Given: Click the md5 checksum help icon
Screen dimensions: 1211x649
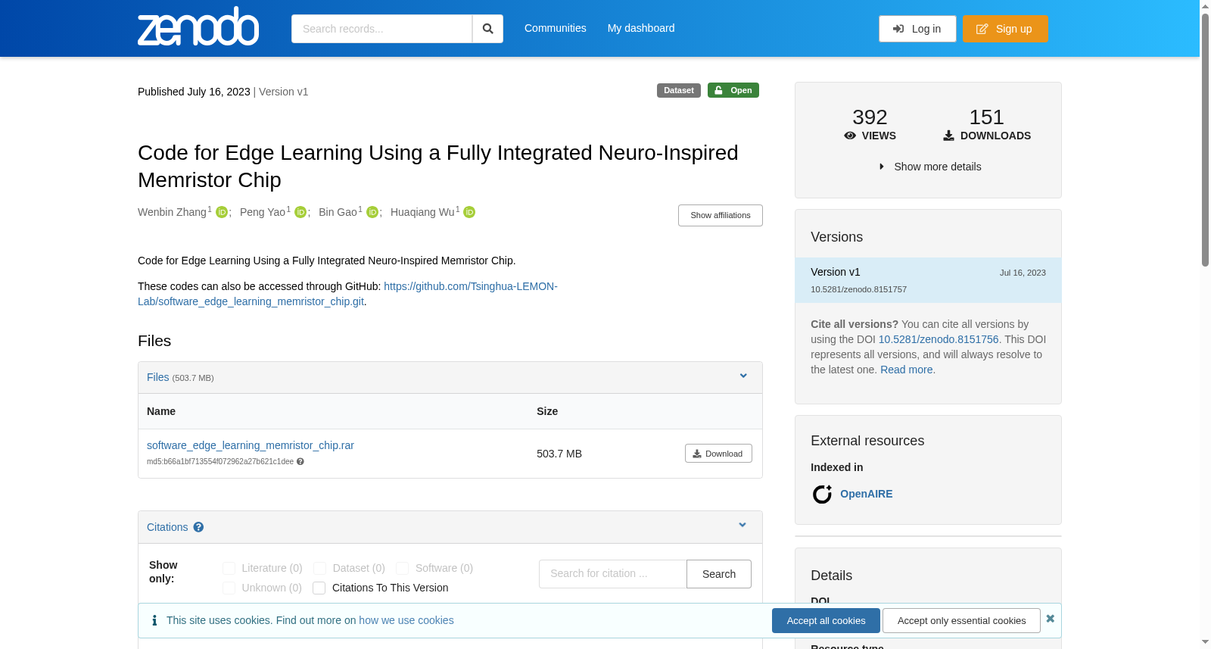Looking at the screenshot, I should coord(300,461).
